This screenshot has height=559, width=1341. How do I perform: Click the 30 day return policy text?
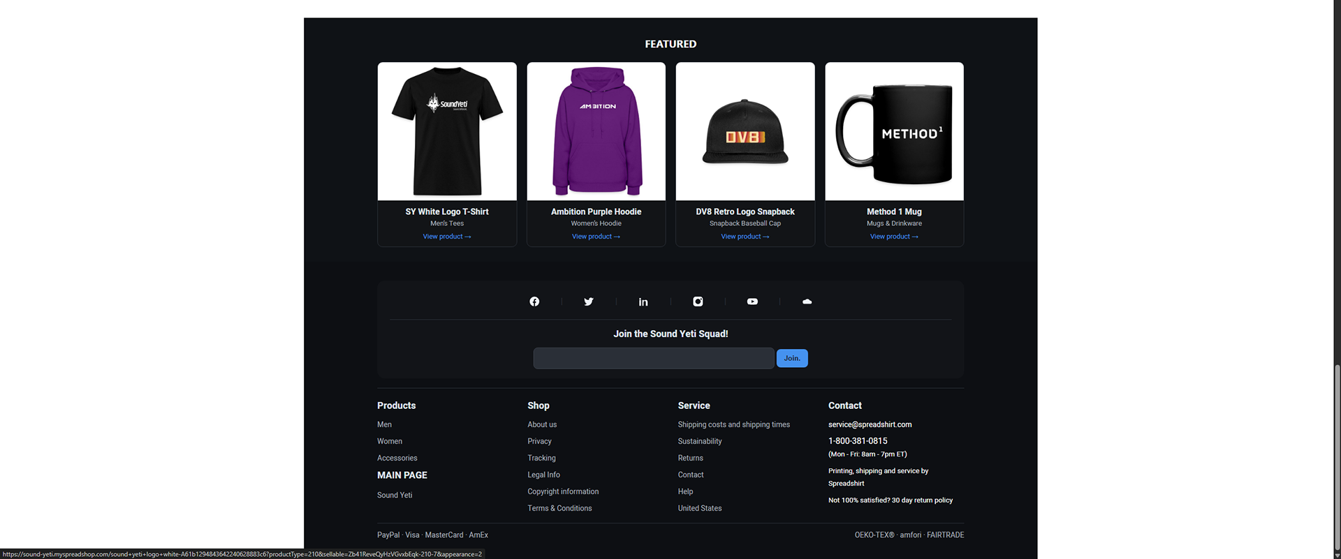tap(922, 500)
